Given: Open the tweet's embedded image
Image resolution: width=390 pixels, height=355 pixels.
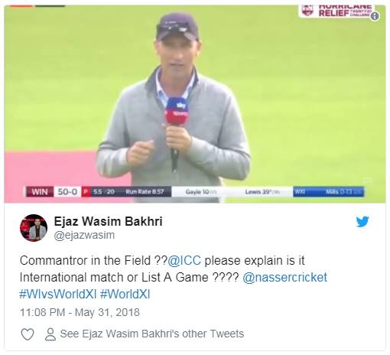Looking at the screenshot, I should coord(195,104).
